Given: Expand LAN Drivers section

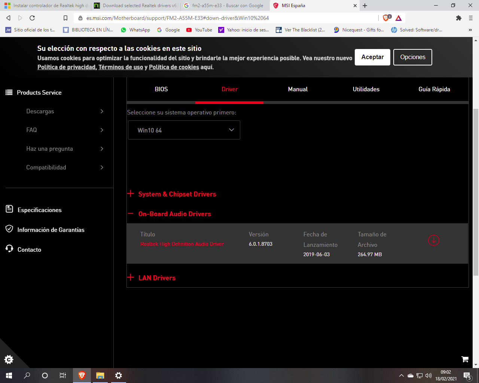Looking at the screenshot, I should (152, 278).
